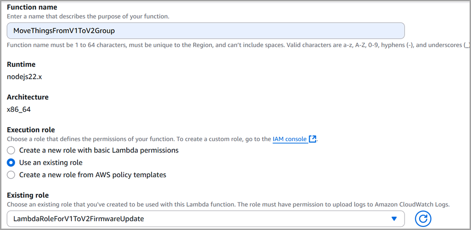Choose Create a new role from AWS policy templates
471x230 pixels.
(11, 175)
